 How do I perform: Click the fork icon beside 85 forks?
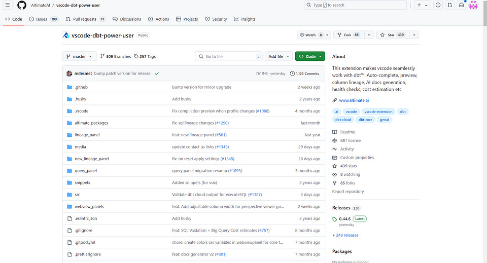[334, 183]
